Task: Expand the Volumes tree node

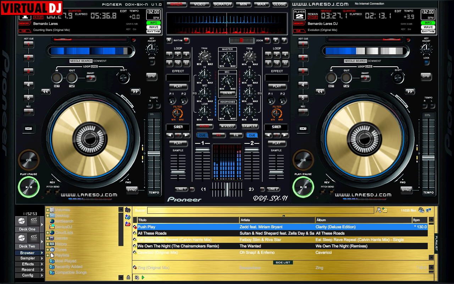Action: (48, 210)
